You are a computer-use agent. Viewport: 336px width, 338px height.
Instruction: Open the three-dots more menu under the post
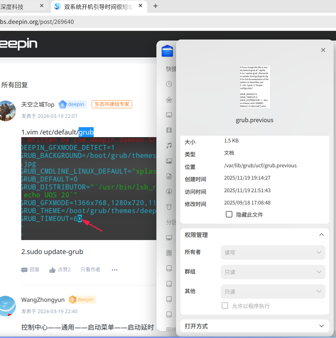(115, 270)
